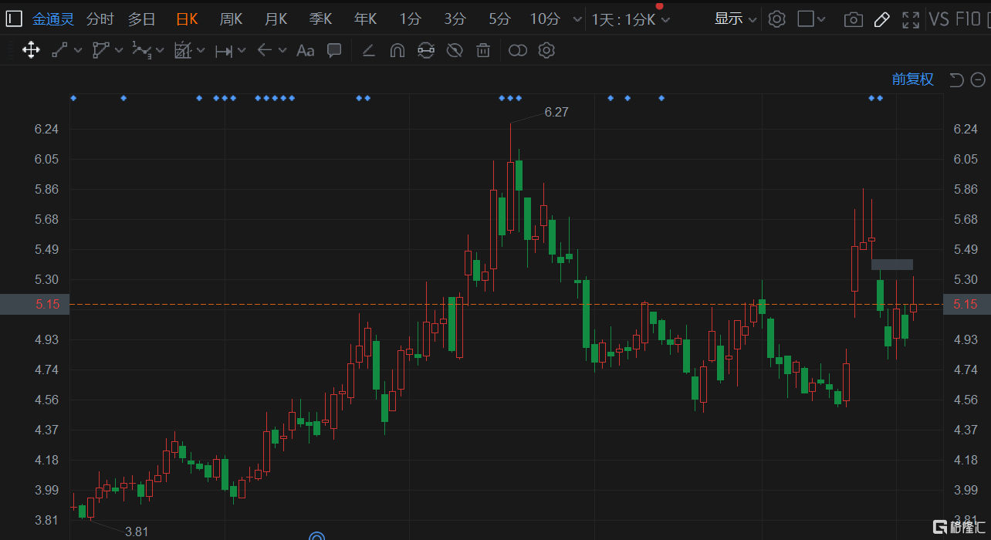Image resolution: width=991 pixels, height=540 pixels.
Task: Switch to the 季K quarterly tab
Action: coord(321,19)
